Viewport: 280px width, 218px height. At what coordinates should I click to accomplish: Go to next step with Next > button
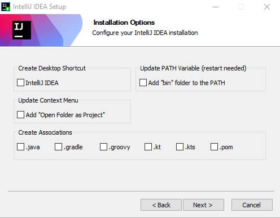pos(203,205)
